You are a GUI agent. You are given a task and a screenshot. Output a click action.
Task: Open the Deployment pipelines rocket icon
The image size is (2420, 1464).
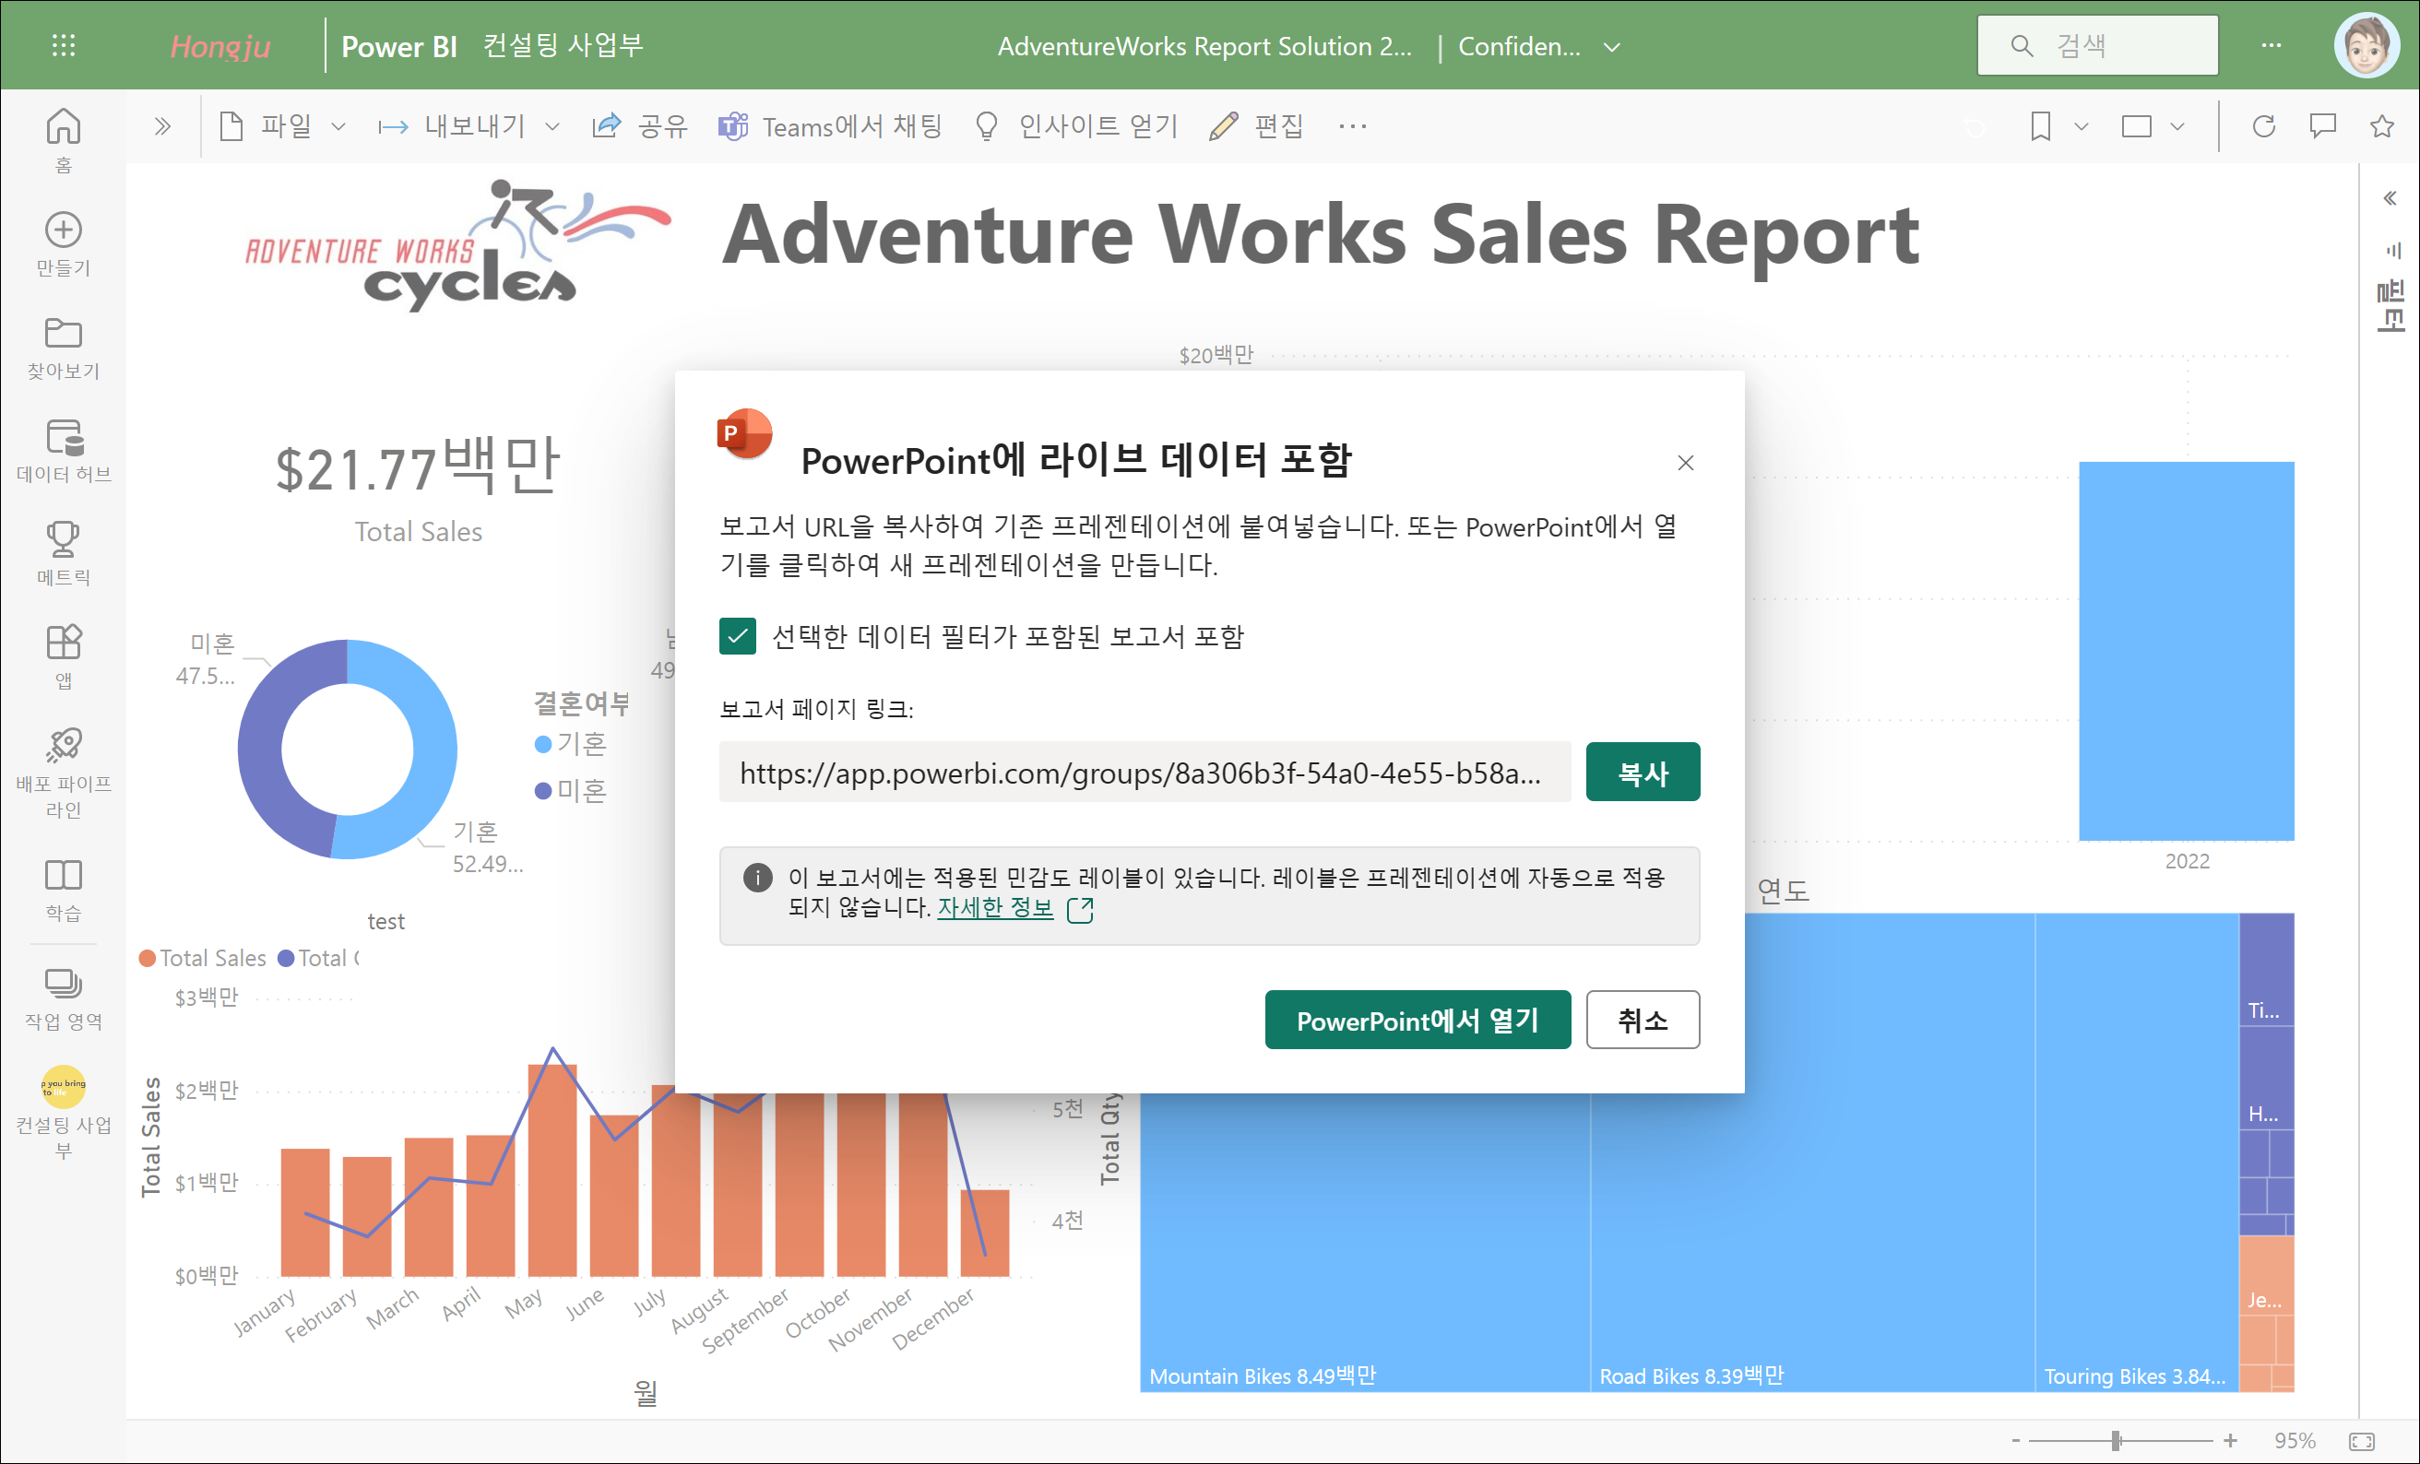tap(63, 746)
